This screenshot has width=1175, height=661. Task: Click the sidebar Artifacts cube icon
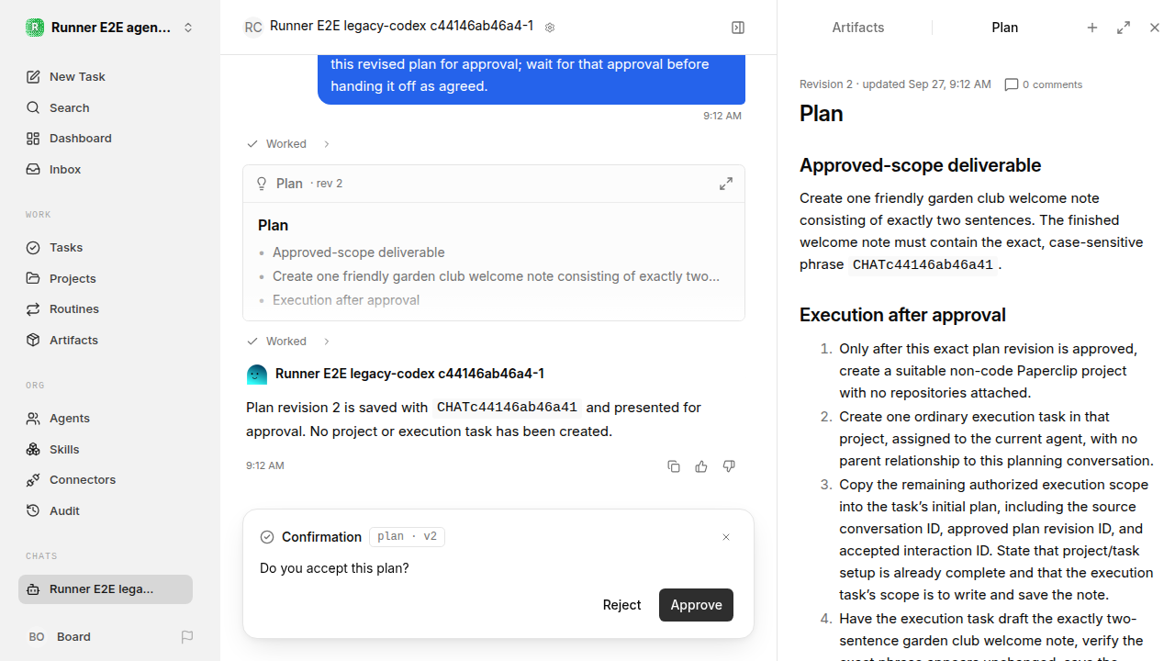click(33, 341)
